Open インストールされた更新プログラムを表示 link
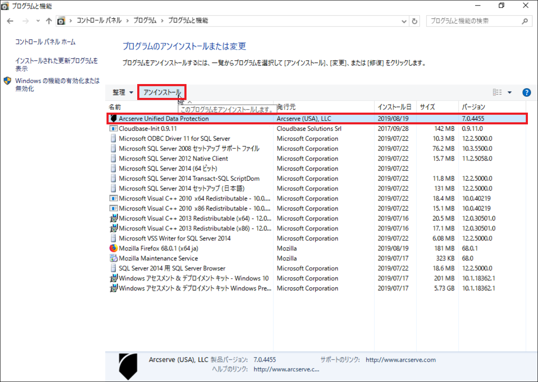538x382 pixels. [x=56, y=65]
